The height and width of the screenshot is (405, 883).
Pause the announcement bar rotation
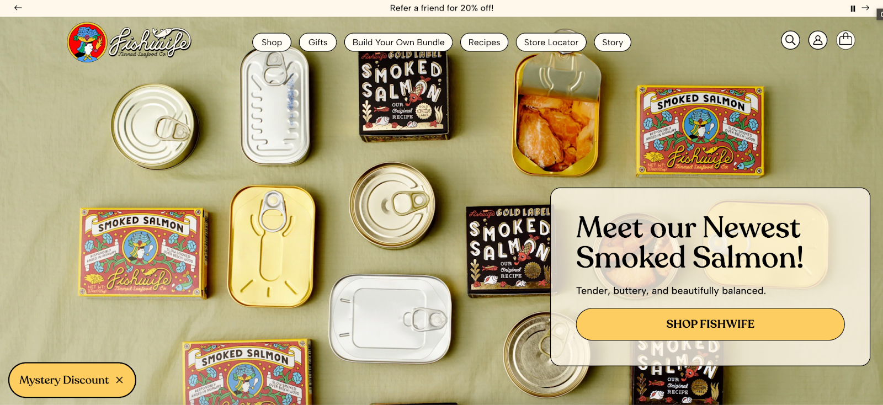click(x=853, y=8)
